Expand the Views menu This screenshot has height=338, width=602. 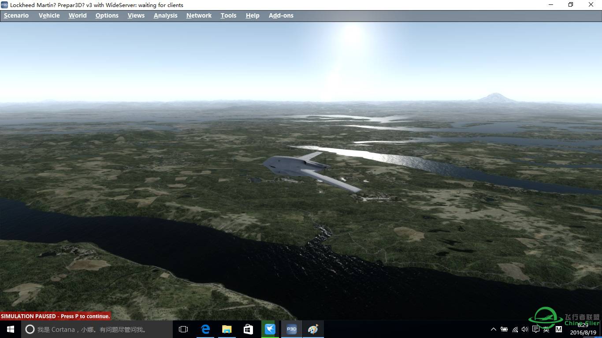click(x=136, y=15)
